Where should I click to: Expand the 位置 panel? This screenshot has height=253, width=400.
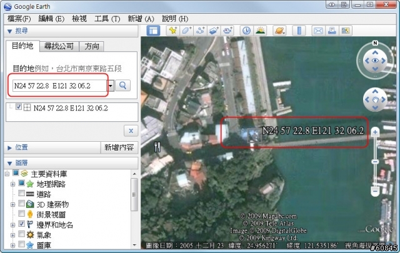pos(10,147)
